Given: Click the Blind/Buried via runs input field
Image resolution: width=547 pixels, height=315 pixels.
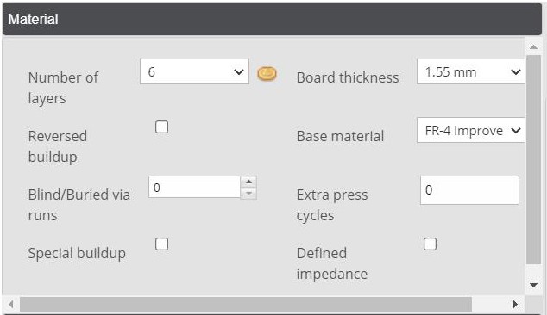Looking at the screenshot, I should click(194, 188).
